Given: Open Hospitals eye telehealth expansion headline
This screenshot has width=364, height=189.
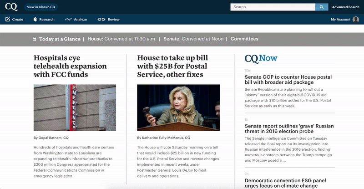Looking at the screenshot, I should pyautogui.click(x=70, y=66).
